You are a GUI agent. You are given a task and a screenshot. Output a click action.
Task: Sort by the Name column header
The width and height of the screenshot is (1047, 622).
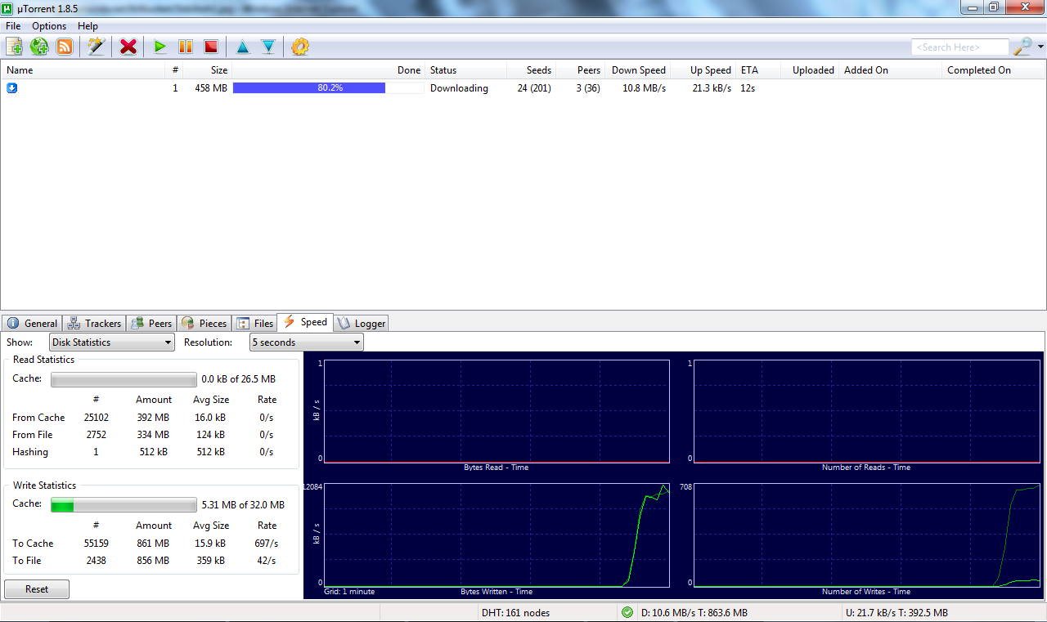83,70
